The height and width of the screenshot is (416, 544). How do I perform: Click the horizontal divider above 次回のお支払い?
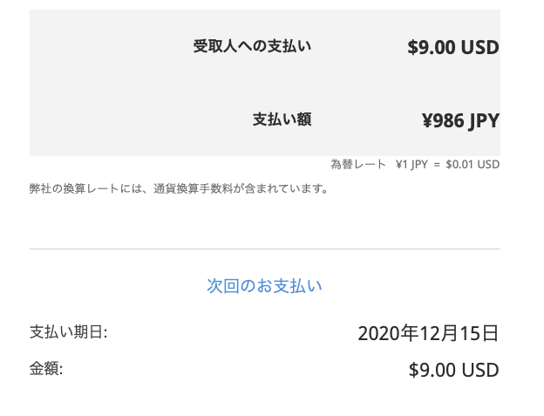tap(264, 249)
